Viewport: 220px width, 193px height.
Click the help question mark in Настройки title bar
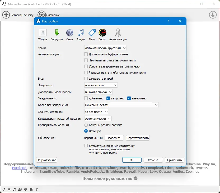(x=168, y=21)
